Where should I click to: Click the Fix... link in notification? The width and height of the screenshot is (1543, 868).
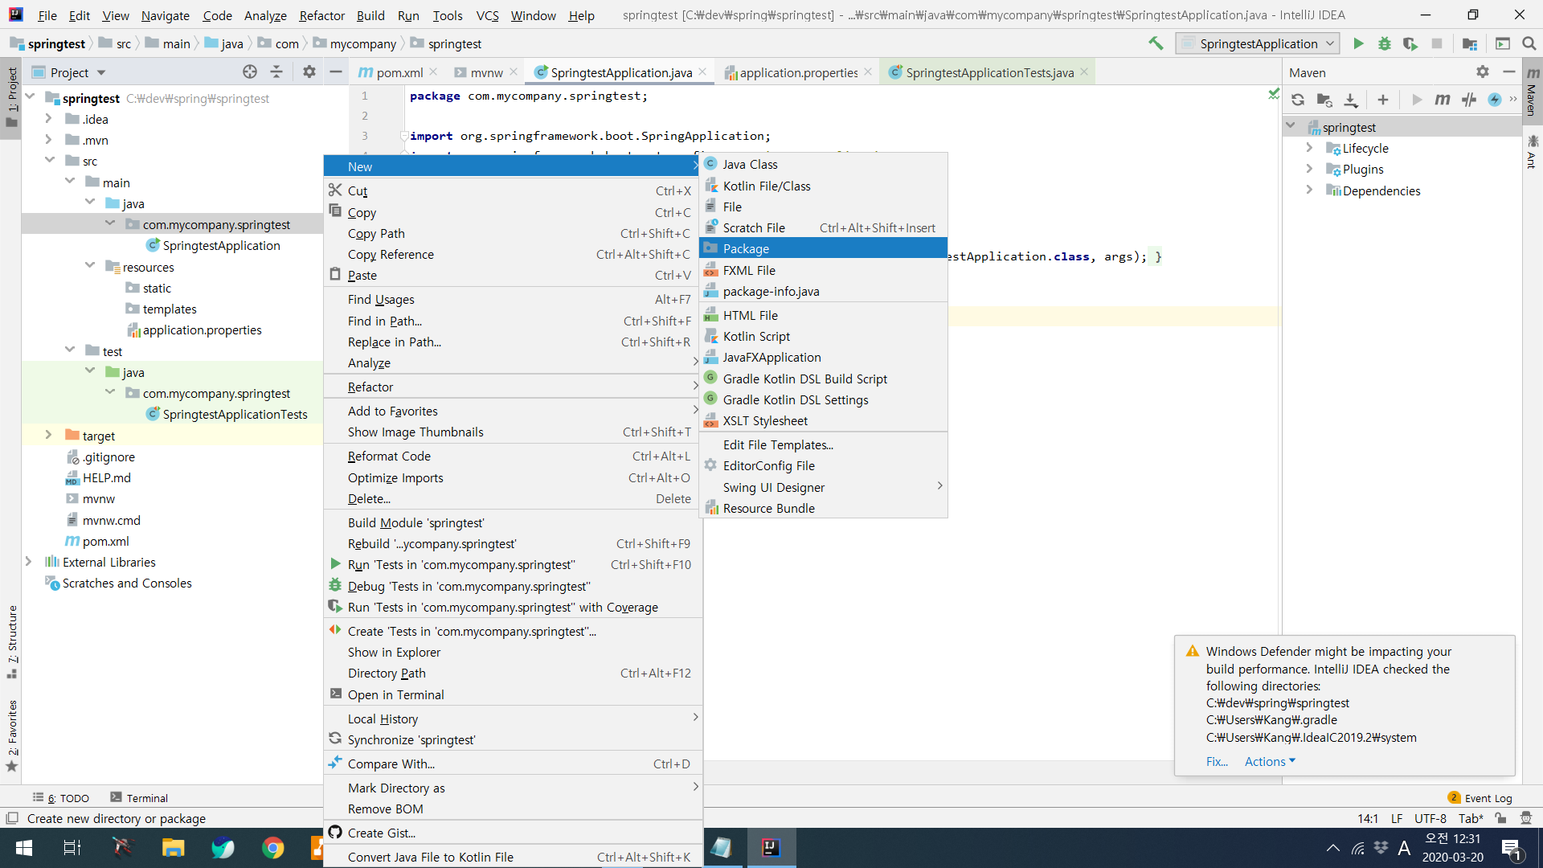1217,761
